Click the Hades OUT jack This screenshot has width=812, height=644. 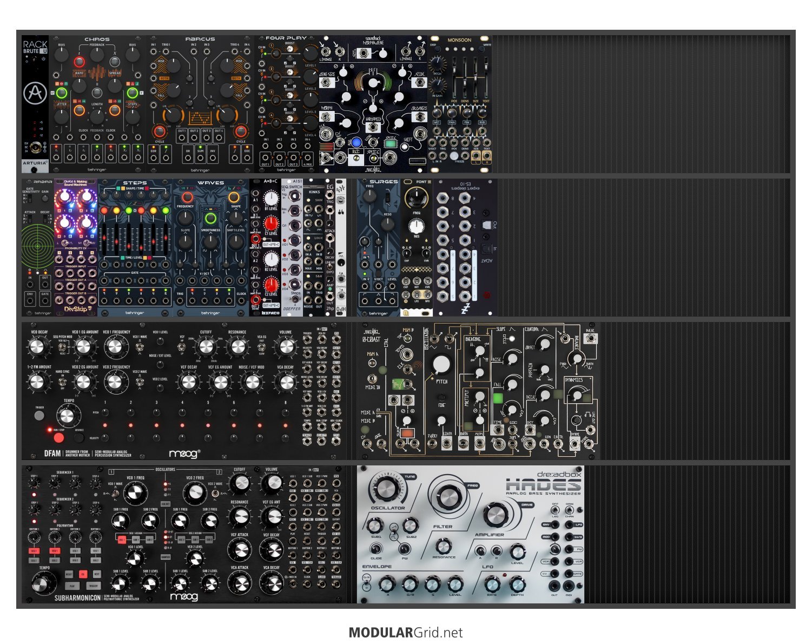pos(554,586)
